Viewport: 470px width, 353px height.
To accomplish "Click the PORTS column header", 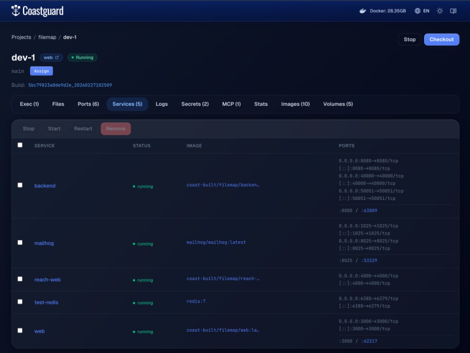I will [347, 146].
